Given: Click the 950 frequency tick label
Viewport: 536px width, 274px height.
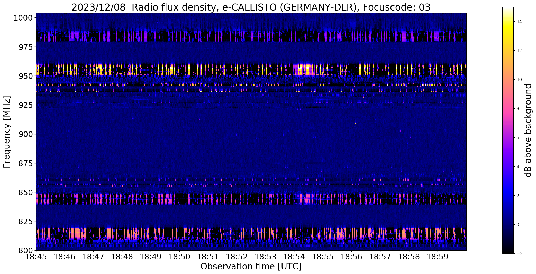Looking at the screenshot, I should [x=25, y=76].
